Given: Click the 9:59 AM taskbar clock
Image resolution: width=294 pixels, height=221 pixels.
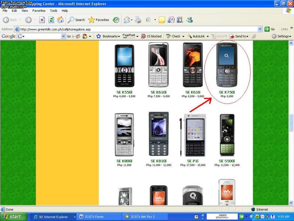Looking at the screenshot, I should (283, 217).
